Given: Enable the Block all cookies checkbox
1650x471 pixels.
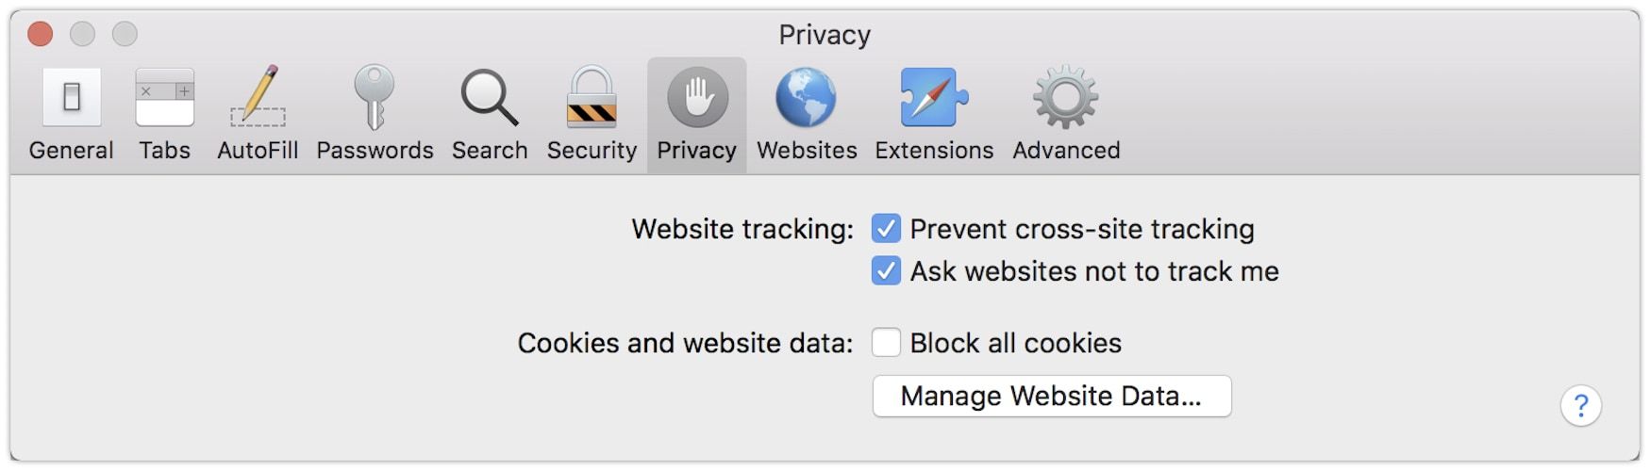Looking at the screenshot, I should [x=886, y=343].
